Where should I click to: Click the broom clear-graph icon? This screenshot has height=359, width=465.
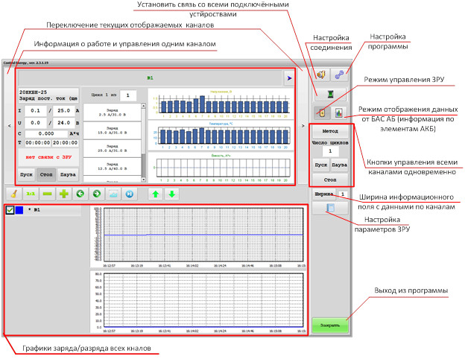coord(13,194)
